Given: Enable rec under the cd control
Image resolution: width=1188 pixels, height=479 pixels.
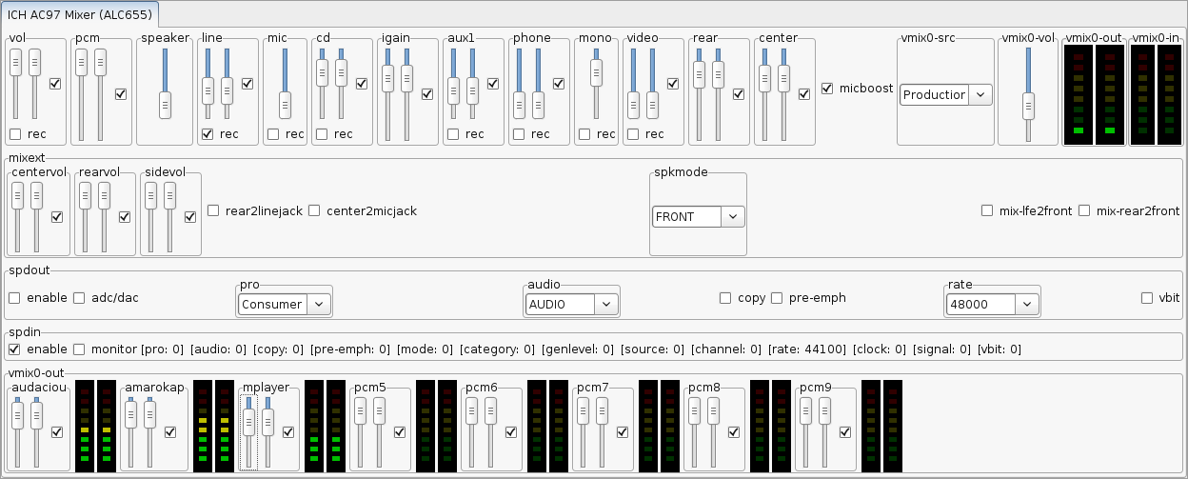Looking at the screenshot, I should coord(322,134).
